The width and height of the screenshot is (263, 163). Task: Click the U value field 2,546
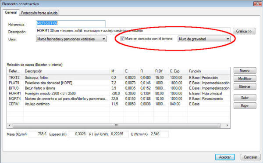(159, 134)
